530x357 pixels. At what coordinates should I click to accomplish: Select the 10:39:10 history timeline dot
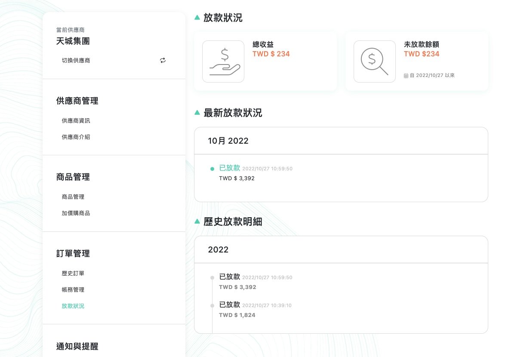(212, 306)
